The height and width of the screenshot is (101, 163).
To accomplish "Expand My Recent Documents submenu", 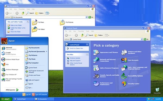I will (36, 51).
